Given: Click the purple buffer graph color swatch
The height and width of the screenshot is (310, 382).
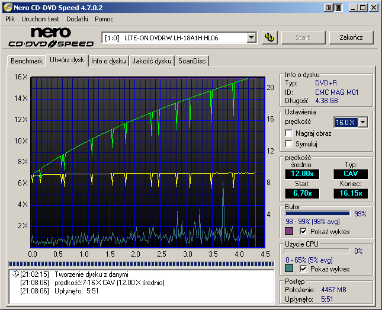Looking at the screenshot, I should [x=289, y=231].
